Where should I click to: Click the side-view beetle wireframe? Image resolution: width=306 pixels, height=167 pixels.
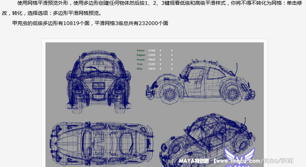point(200,80)
